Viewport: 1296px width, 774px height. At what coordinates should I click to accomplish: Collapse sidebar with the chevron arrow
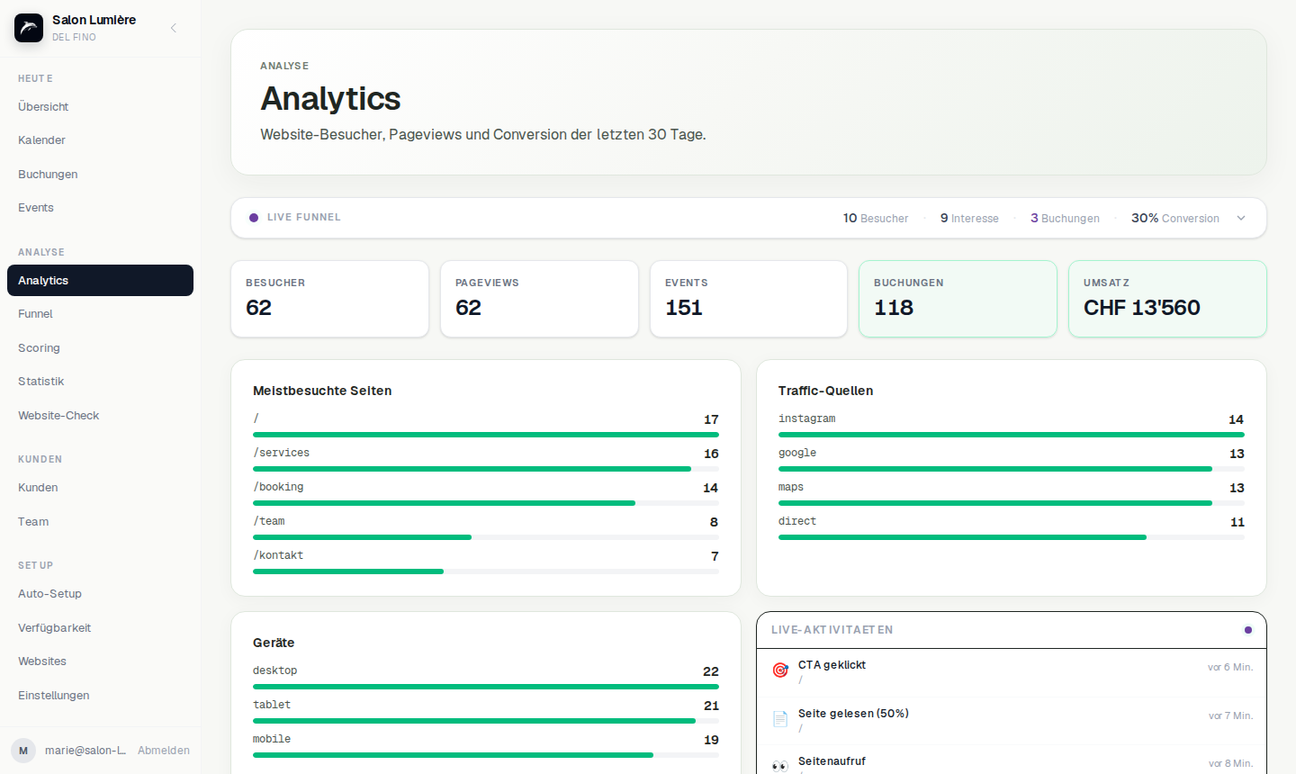174,28
